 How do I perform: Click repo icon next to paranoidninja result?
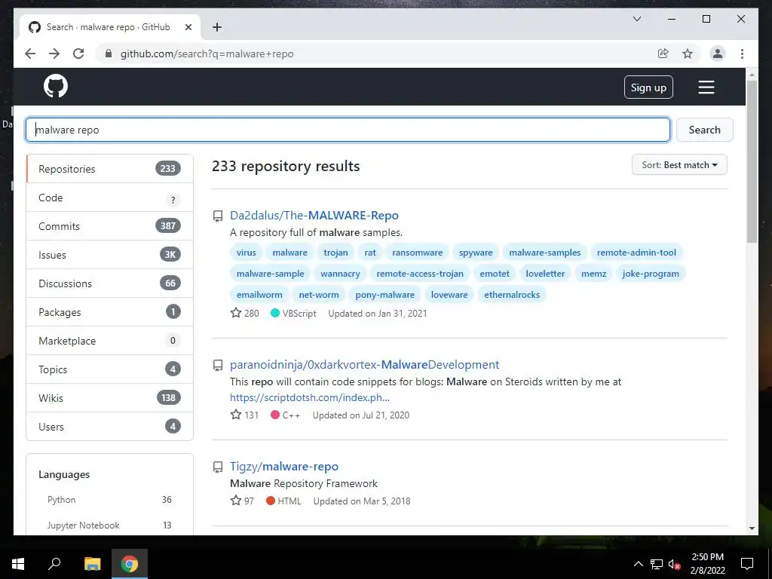[218, 366]
